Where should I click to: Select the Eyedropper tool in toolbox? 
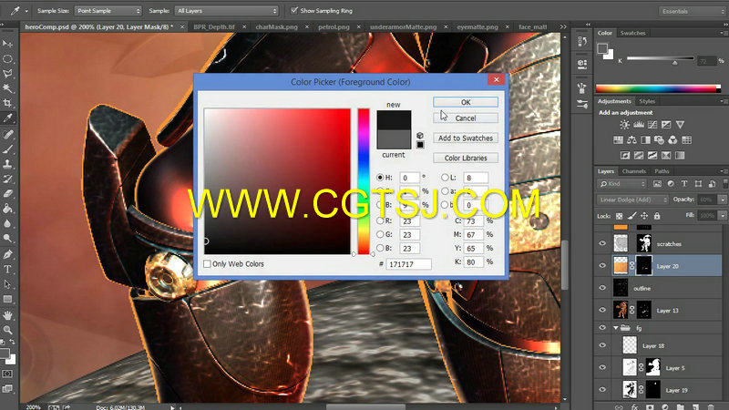7,118
